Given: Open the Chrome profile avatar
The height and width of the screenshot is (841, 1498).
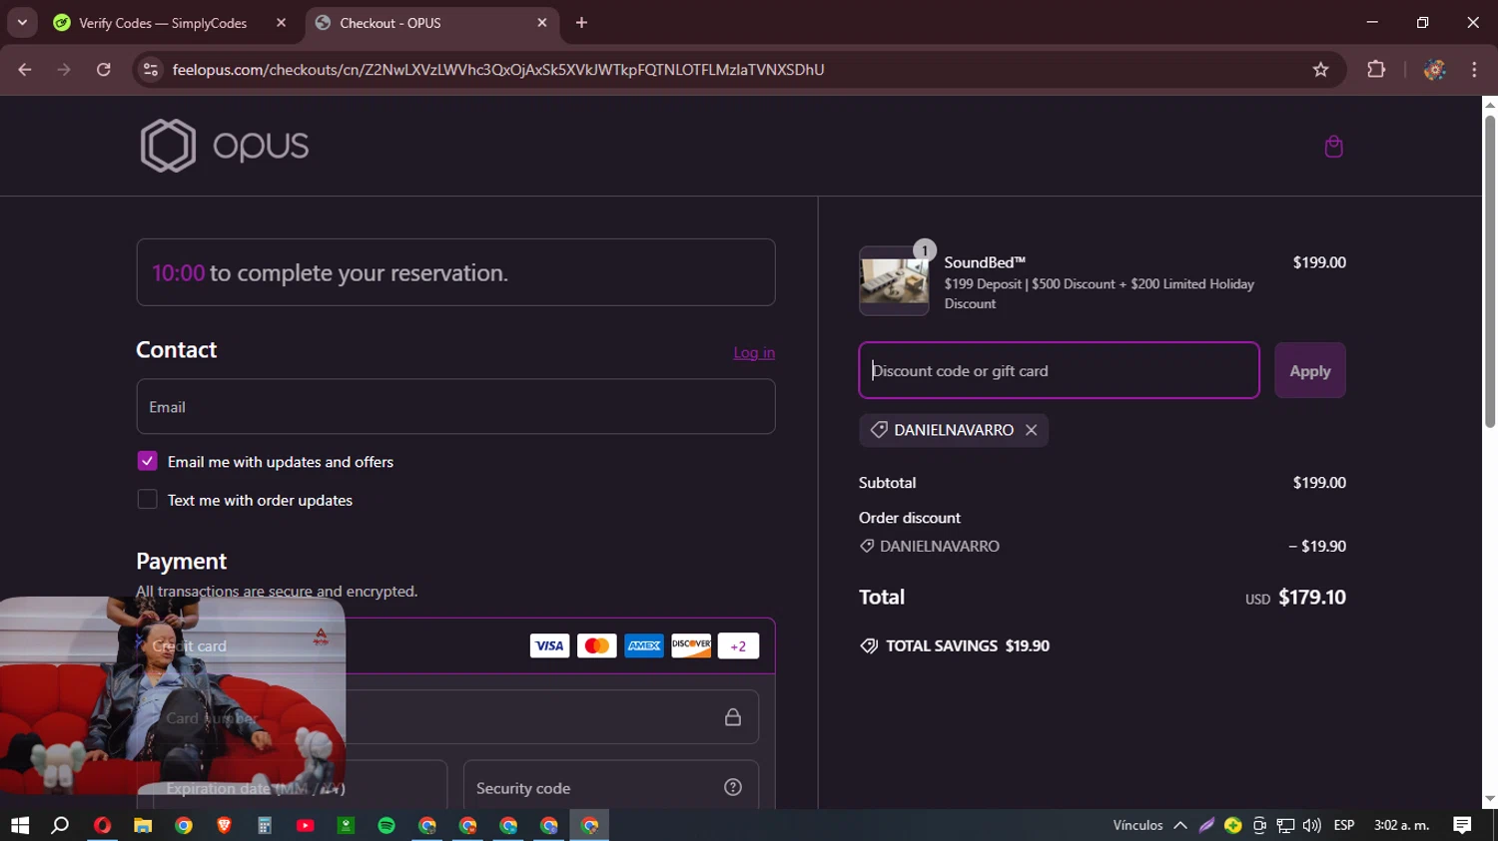Looking at the screenshot, I should coord(1434,70).
